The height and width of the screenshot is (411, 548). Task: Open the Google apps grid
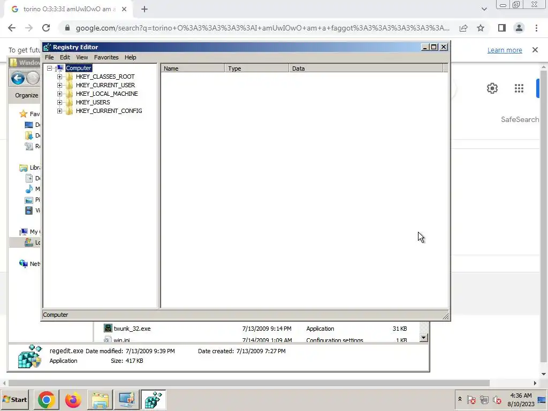[519, 88]
